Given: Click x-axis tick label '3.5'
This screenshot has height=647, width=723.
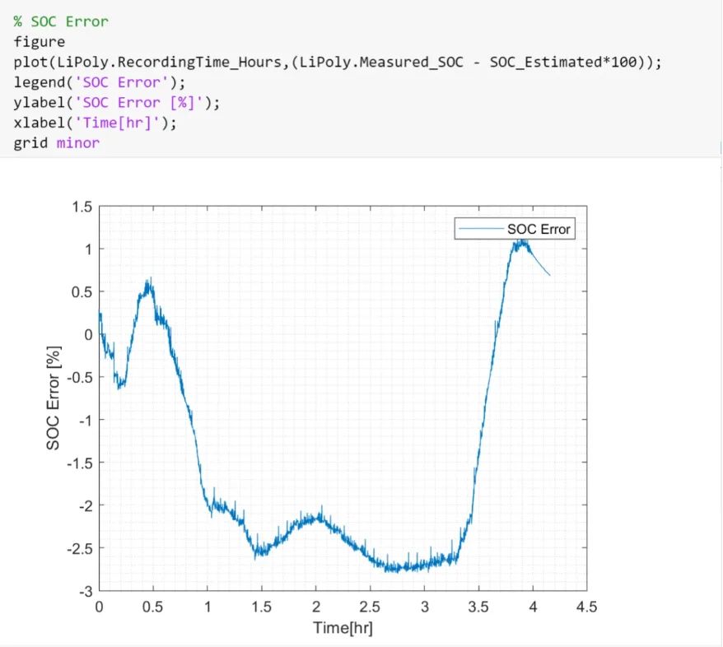Looking at the screenshot, I should point(478,607).
